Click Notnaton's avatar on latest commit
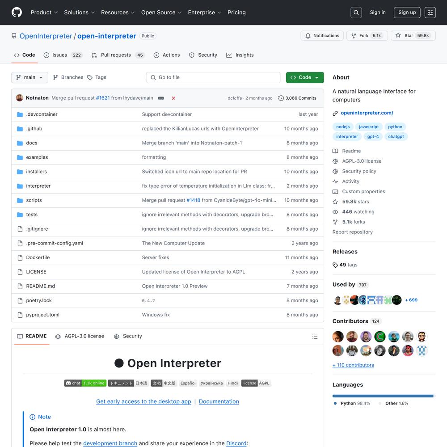This screenshot has width=447, height=447. click(x=20, y=98)
